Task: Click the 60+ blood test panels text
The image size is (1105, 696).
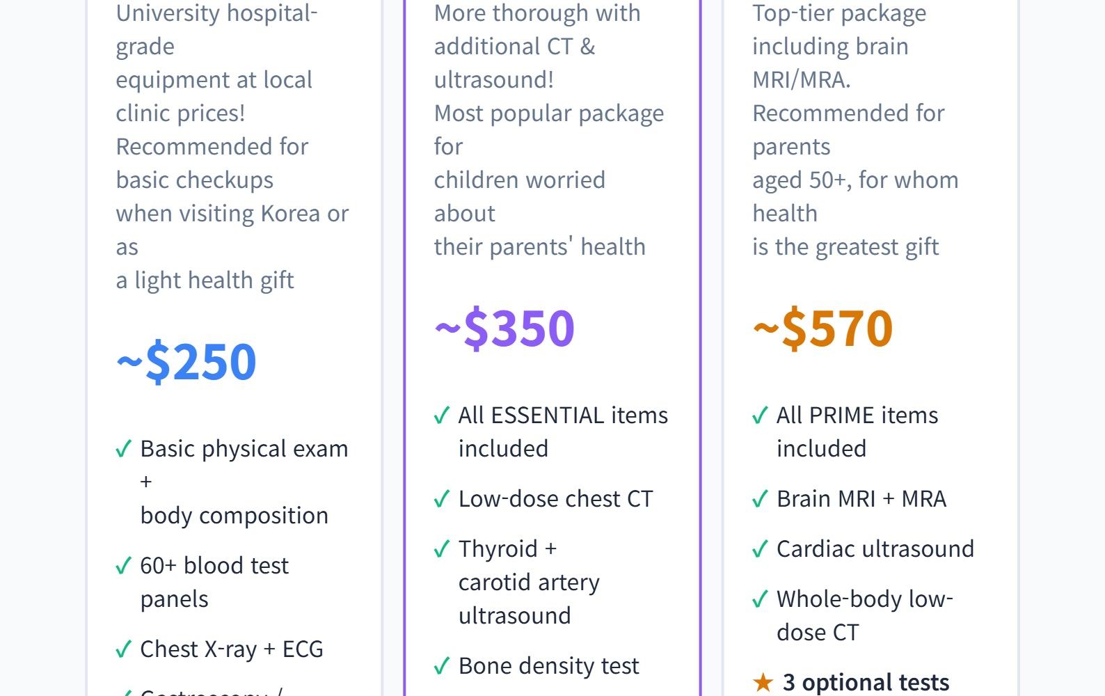Action: click(214, 582)
